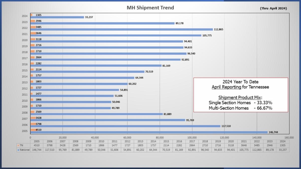The width and height of the screenshot is (301, 169).
Task: Click the 2015 column header in data table
Action: click(x=166, y=141)
